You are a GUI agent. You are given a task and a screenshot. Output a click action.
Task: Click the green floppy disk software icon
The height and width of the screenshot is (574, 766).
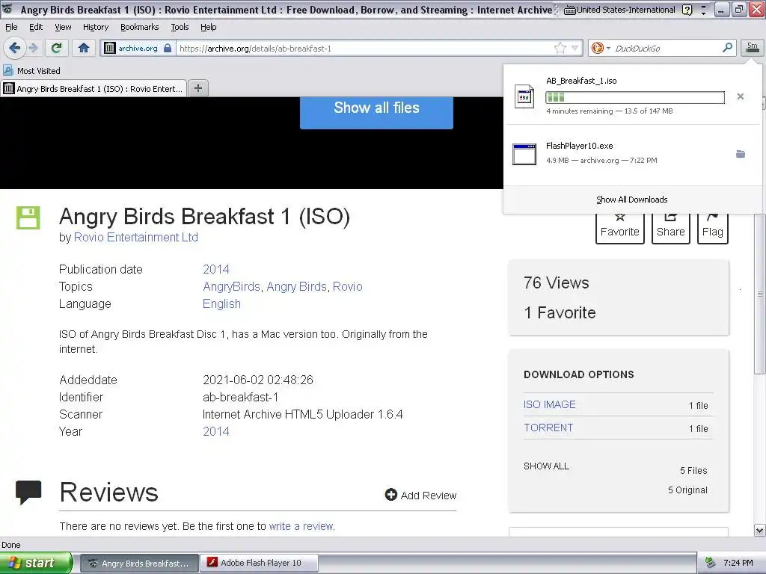pyautogui.click(x=28, y=217)
